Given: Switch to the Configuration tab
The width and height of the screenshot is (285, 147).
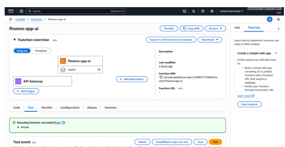Looking at the screenshot, I should [x=70, y=107].
